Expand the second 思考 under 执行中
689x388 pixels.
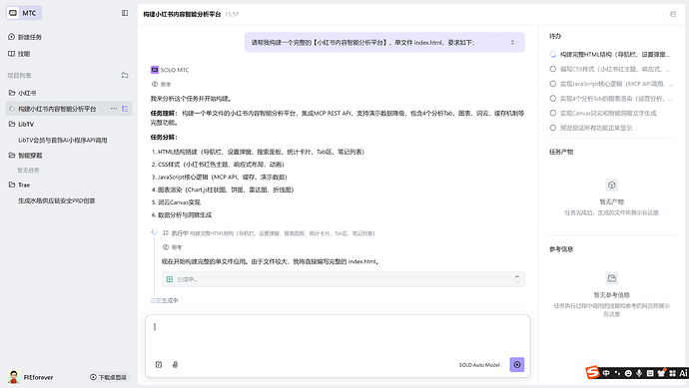click(x=172, y=247)
